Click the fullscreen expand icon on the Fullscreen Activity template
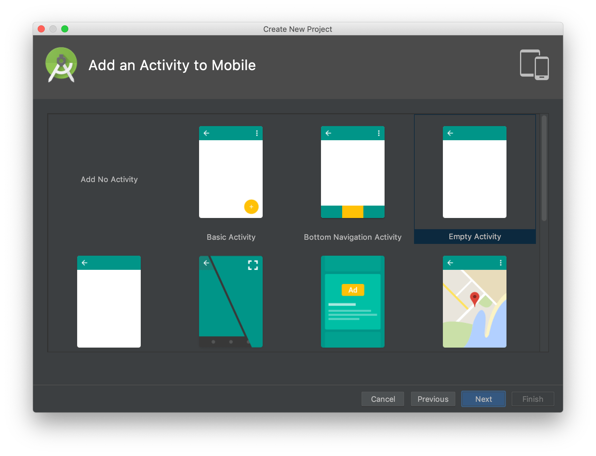Screen dimensions: 596x456 (253, 265)
